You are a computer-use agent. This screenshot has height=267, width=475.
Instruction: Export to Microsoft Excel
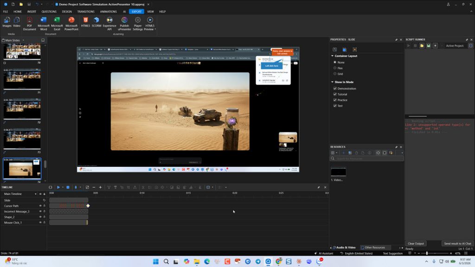coord(57,24)
